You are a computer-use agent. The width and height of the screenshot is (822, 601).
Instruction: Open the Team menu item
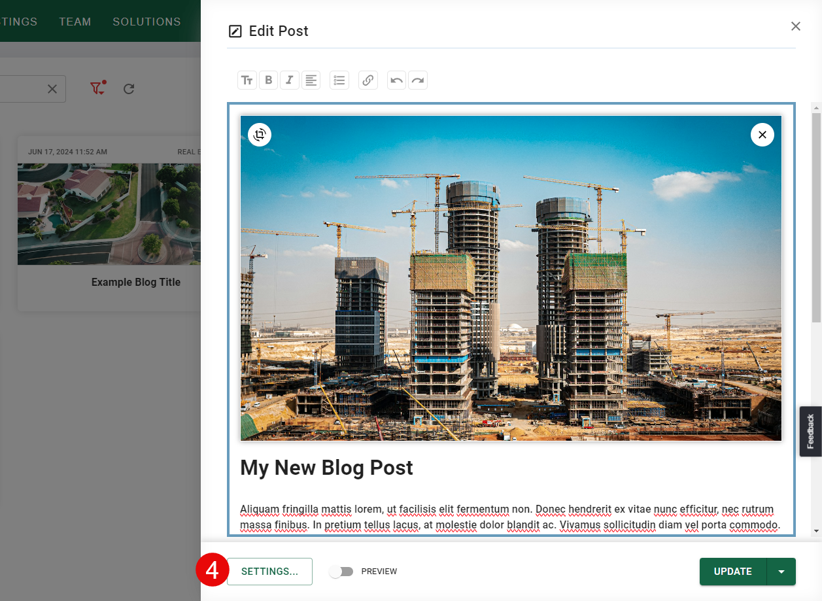tap(75, 22)
